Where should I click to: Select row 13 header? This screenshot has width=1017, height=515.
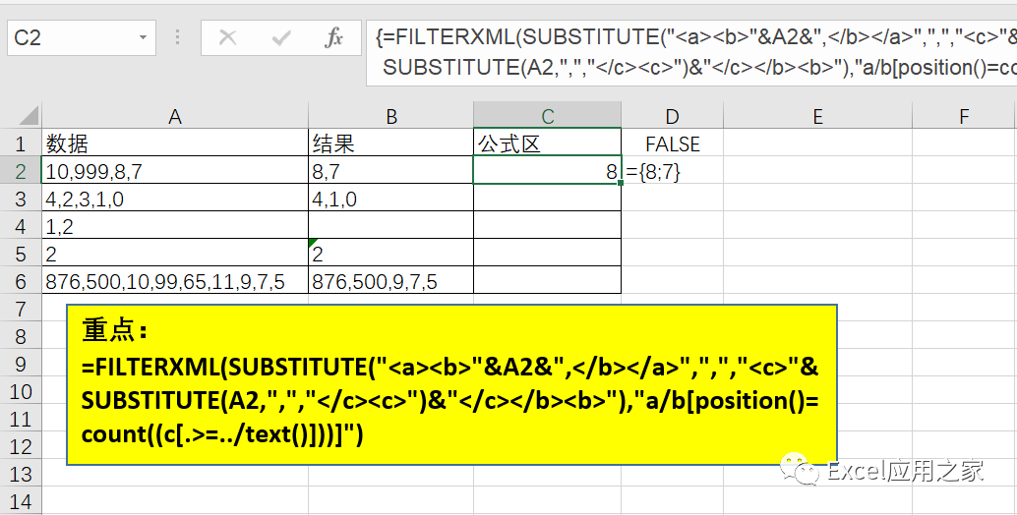pos(21,474)
